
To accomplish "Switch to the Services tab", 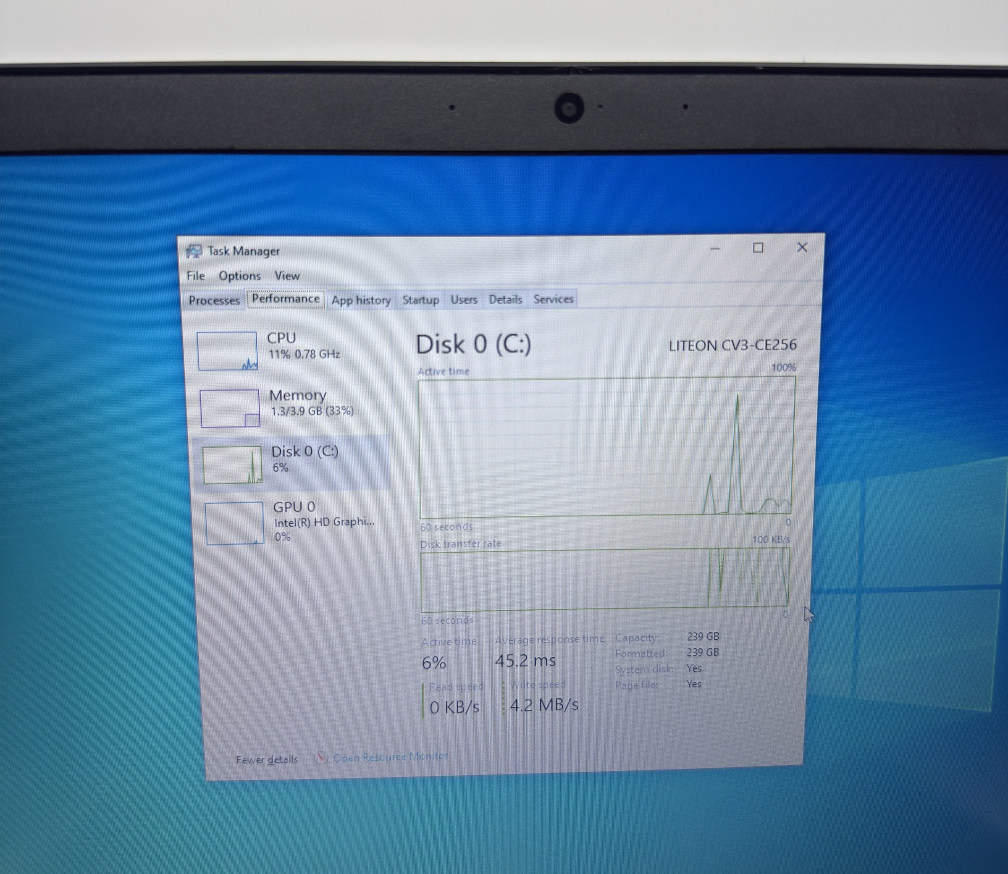I will (x=553, y=299).
